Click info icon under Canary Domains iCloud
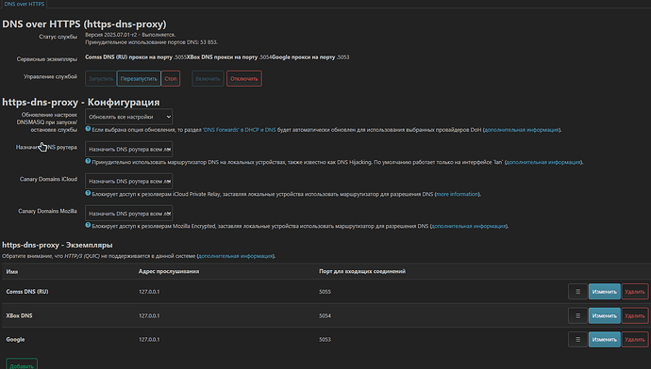Image resolution: width=651 pixels, height=369 pixels. tap(88, 193)
